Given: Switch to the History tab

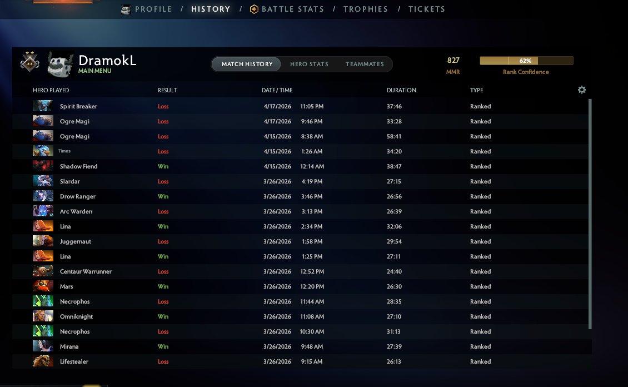Looking at the screenshot, I should 211,9.
